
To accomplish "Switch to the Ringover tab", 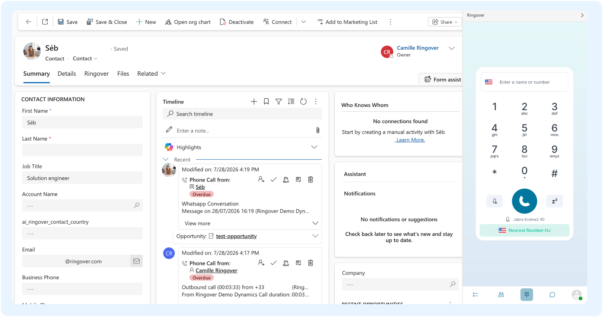I will click(x=97, y=74).
